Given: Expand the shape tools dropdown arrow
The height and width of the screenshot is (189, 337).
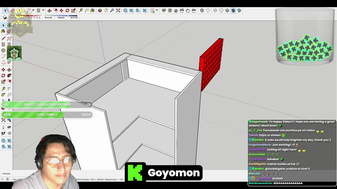Looking at the screenshot, I should (43, 10).
